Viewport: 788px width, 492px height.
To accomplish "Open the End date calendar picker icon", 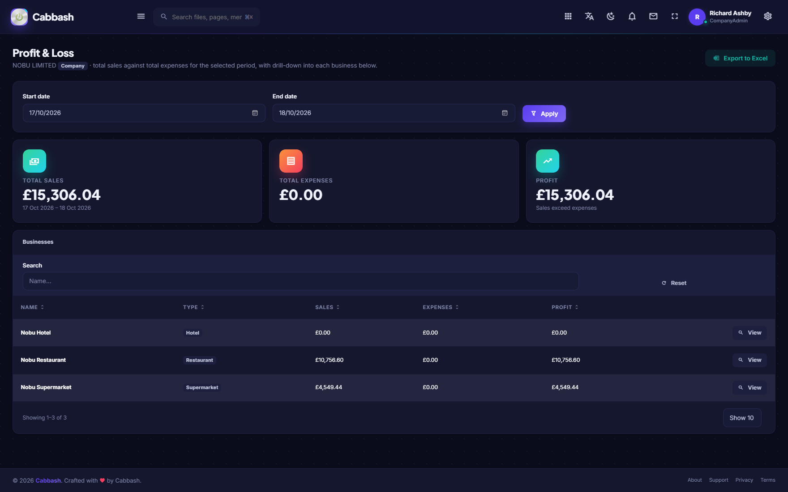I will 505,113.
